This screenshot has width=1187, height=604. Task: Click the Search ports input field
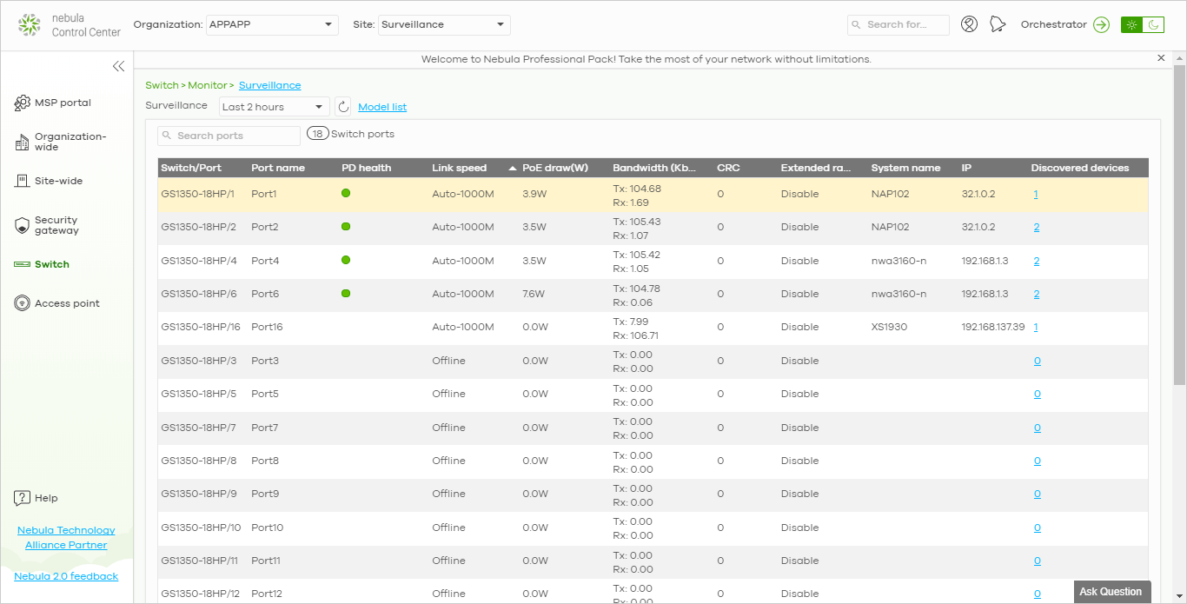point(229,136)
